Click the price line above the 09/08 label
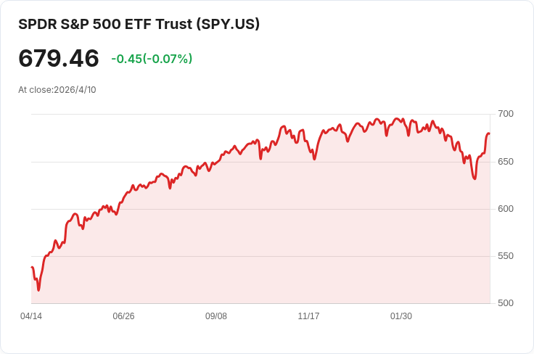534x354 pixels. [x=216, y=161]
